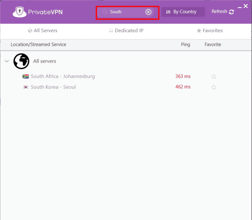Favorite the South Africa - Johannesburg server
The image size is (252, 220).
coord(214,77)
